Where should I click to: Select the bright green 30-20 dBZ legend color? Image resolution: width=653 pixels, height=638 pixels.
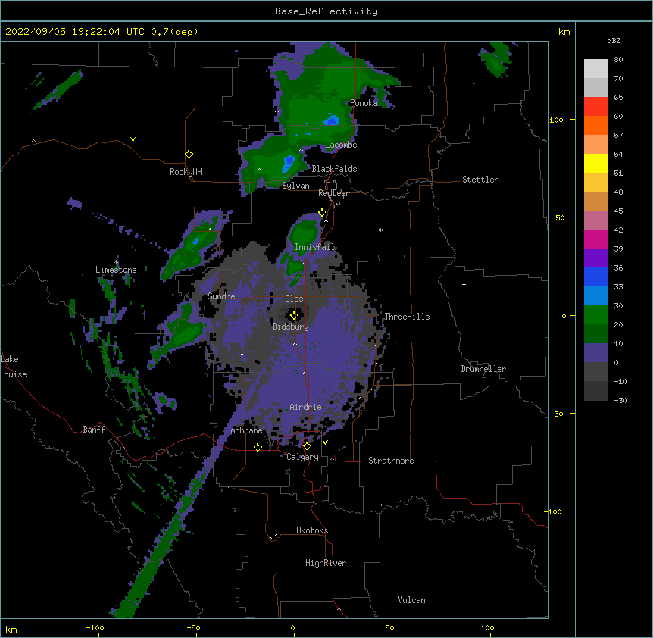[595, 315]
